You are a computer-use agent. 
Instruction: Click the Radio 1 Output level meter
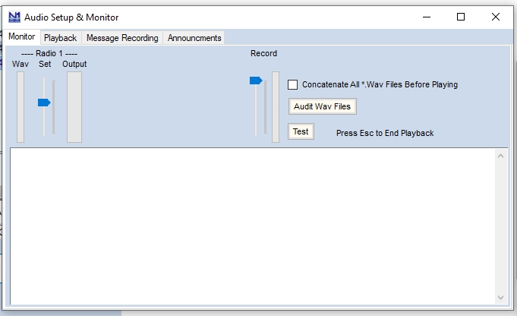click(x=74, y=106)
